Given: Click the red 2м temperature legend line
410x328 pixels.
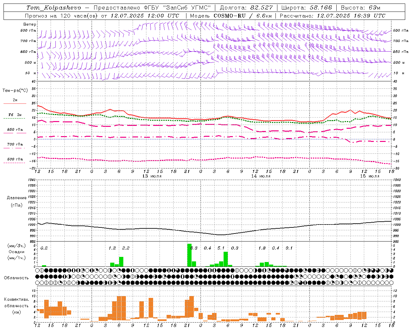Looking at the screenshot, I should pyautogui.click(x=15, y=103).
